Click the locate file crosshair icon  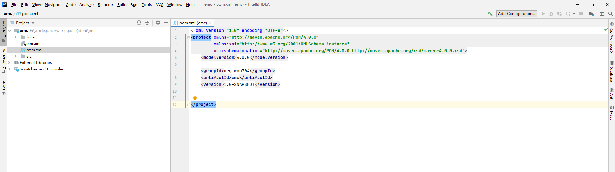[139, 23]
